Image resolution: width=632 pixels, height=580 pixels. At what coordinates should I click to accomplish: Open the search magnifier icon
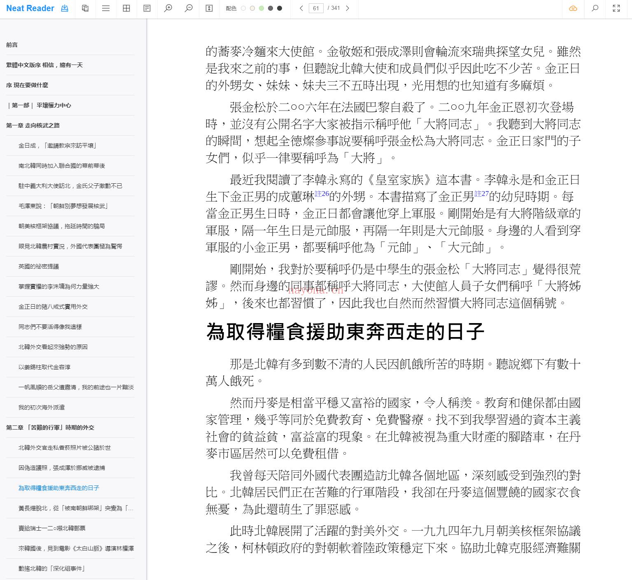[595, 8]
